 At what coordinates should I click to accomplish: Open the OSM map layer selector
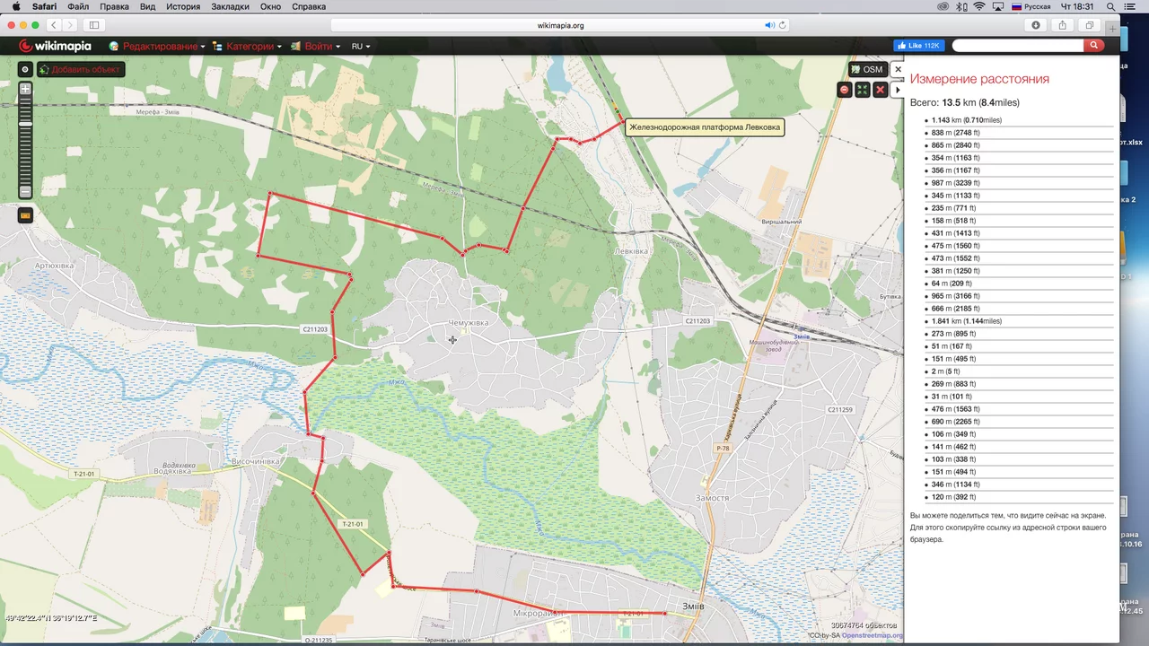[x=866, y=69]
